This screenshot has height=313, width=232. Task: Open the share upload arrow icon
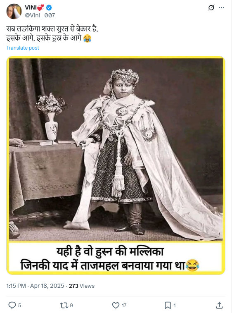219,305
